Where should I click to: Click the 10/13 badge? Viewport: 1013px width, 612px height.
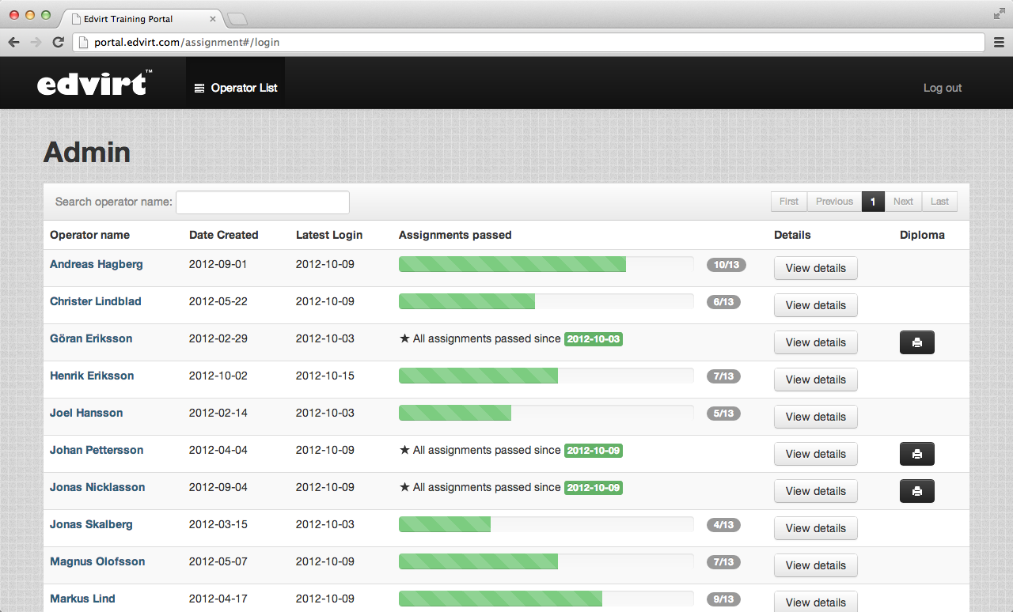click(x=726, y=265)
